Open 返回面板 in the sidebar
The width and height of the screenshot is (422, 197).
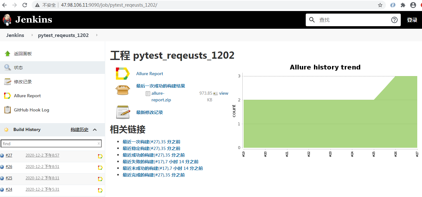coord(23,54)
